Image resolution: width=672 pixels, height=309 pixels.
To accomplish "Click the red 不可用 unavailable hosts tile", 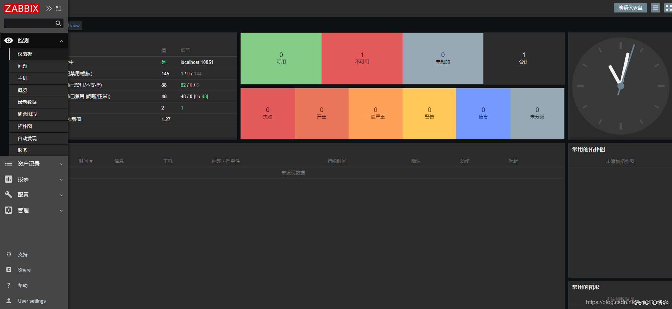I will tap(362, 59).
